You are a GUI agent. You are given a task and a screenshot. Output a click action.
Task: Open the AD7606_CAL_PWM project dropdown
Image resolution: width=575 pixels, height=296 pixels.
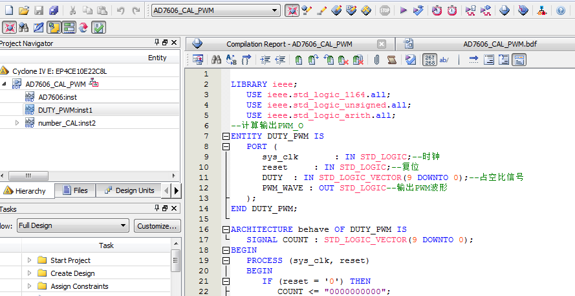tap(275, 10)
